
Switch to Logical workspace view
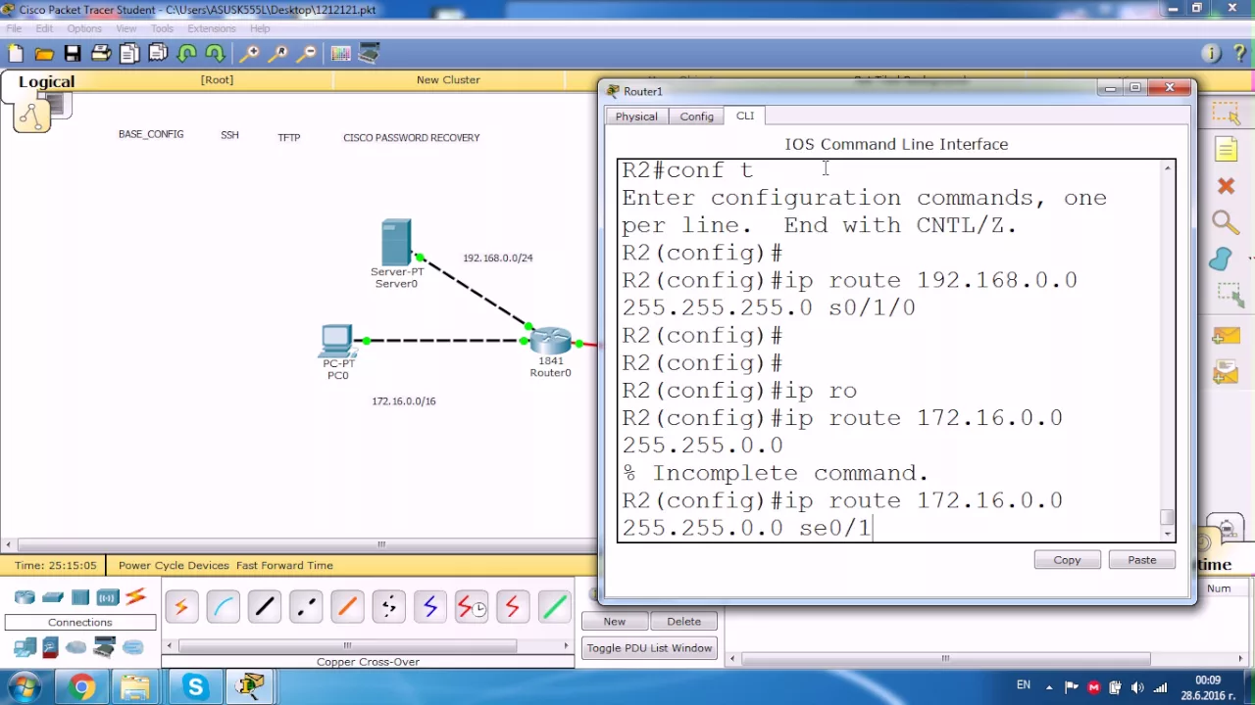[46, 82]
